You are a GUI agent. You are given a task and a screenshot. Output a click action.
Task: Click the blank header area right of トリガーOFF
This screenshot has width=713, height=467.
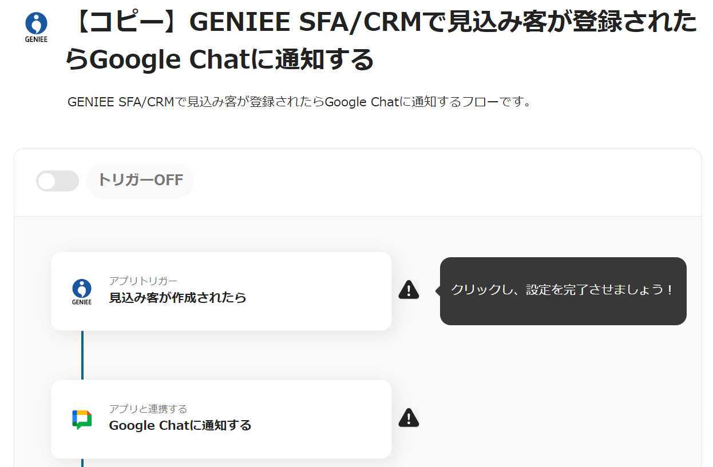pos(446,181)
